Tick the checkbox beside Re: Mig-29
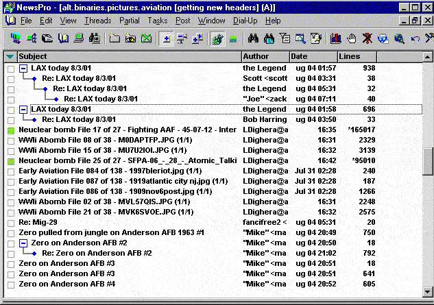This screenshot has height=305, width=434. 10,222
